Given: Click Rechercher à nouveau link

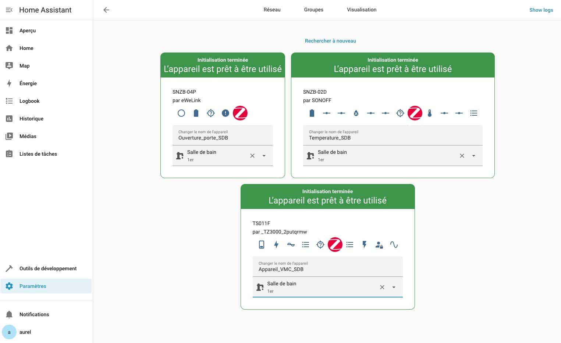Looking at the screenshot, I should pyautogui.click(x=330, y=41).
